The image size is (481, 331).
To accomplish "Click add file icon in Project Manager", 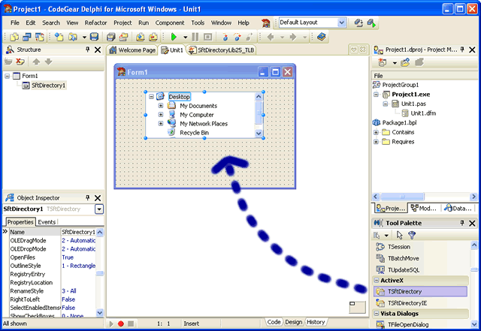I will (405, 62).
